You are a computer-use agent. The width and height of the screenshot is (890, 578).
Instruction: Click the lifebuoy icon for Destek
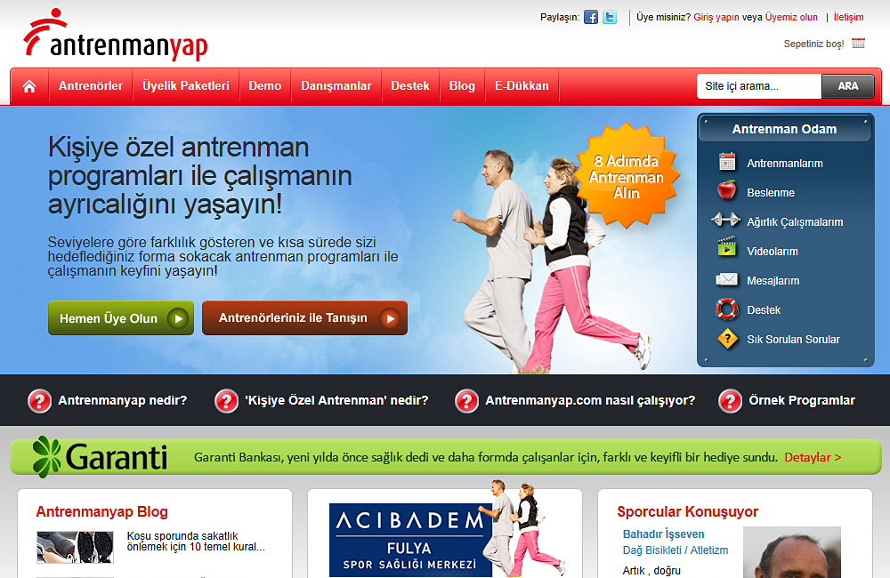(x=727, y=309)
